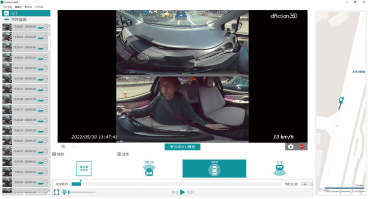Zoom in with the magnifier plus icon
The height and width of the screenshot is (199, 368).
point(63,146)
